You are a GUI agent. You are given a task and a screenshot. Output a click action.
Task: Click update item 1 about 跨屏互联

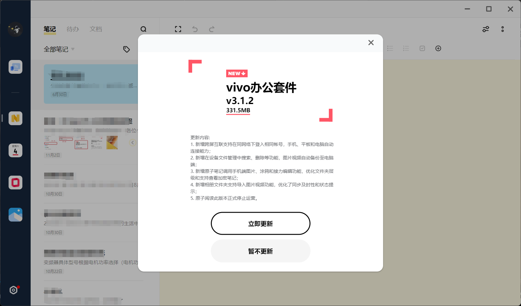[x=262, y=147]
